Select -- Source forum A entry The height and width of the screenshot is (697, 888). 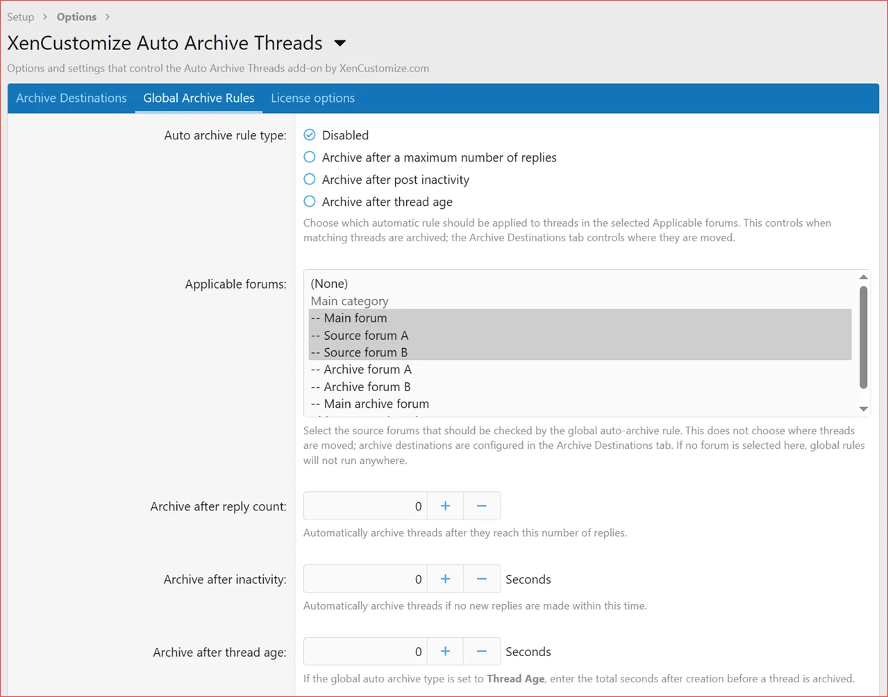click(x=580, y=335)
